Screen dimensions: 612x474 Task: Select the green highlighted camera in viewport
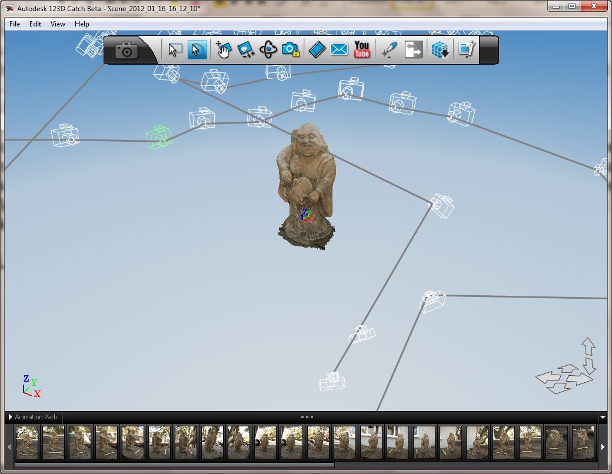158,137
